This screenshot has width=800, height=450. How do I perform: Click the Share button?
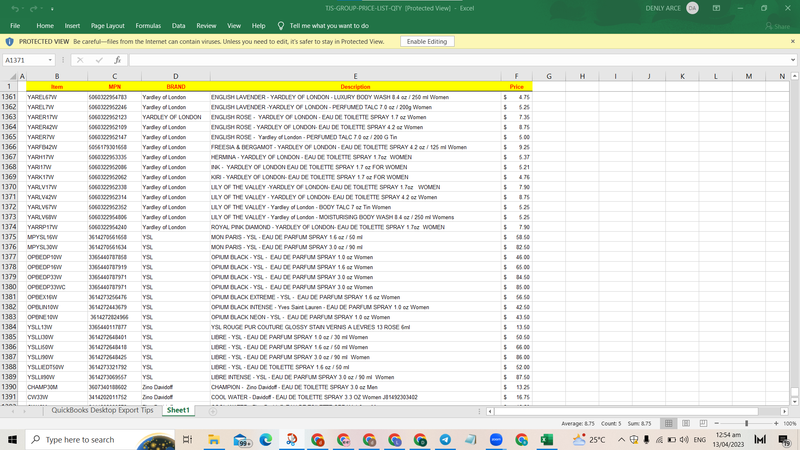[777, 26]
